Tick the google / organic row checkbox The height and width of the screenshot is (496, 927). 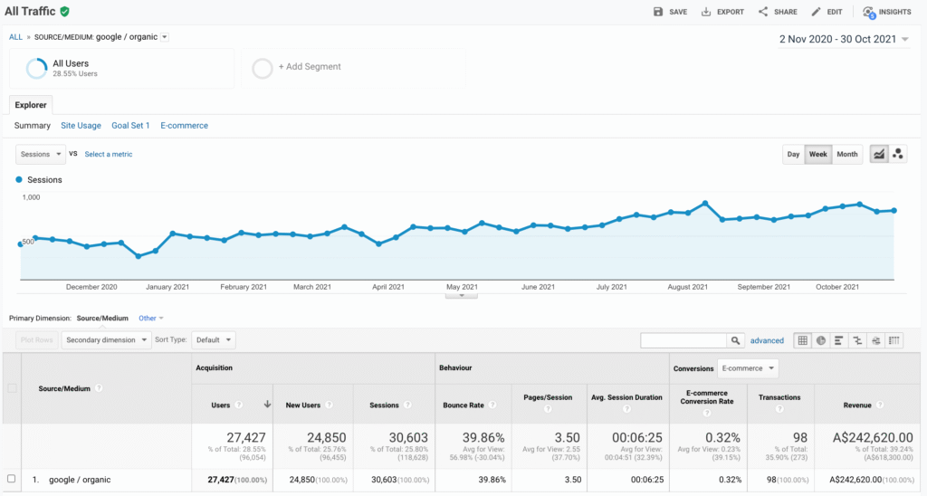click(x=12, y=479)
